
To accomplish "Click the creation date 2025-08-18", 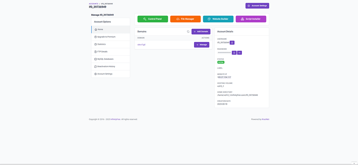I will coord(222,104).
